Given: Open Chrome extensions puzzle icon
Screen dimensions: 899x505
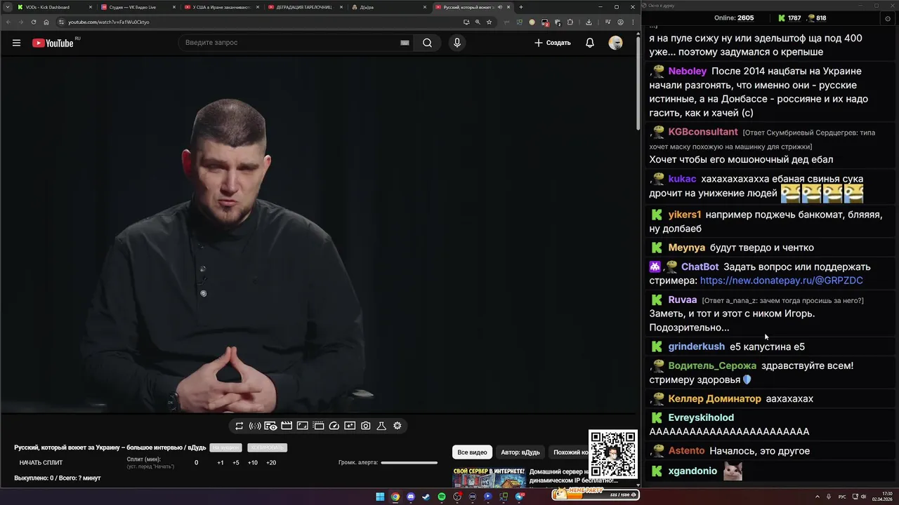Looking at the screenshot, I should tap(570, 22).
